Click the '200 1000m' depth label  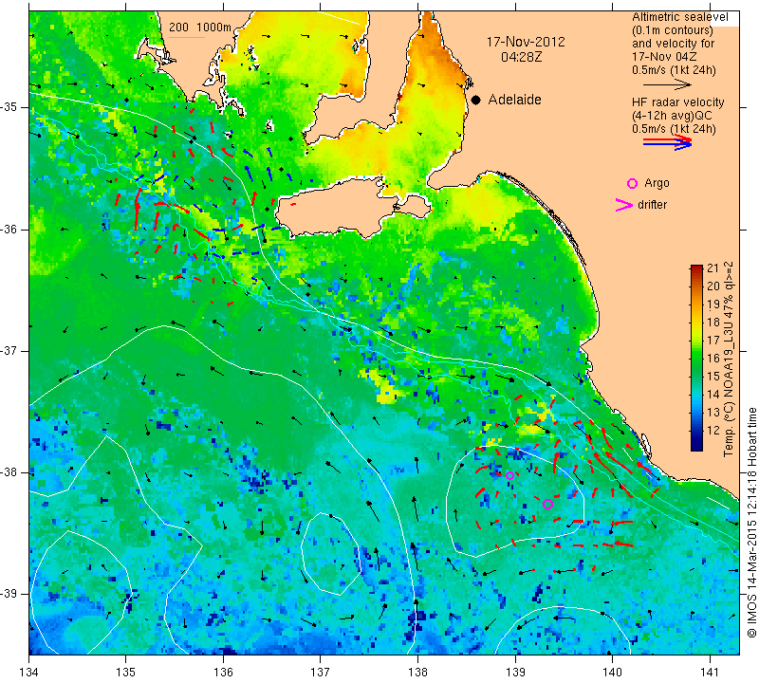click(x=200, y=28)
